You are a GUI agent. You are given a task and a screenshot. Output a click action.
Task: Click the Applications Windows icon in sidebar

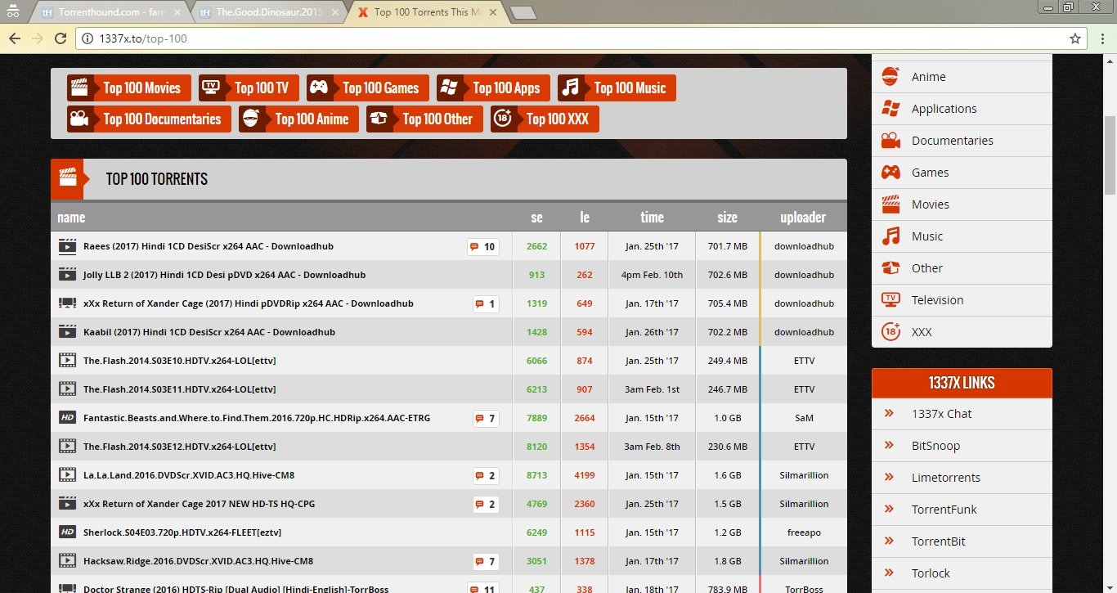pos(890,108)
